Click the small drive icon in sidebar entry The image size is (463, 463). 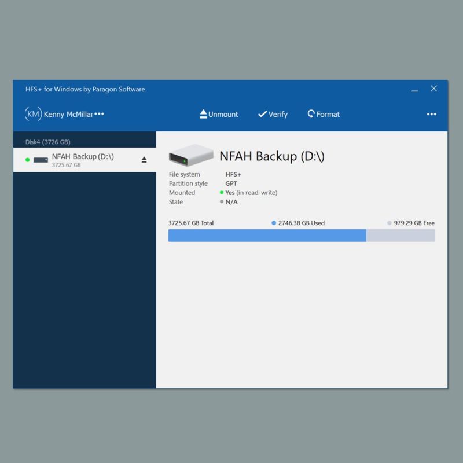click(41, 160)
